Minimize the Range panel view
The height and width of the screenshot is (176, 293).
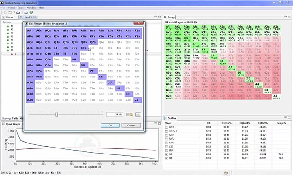[x=285, y=16]
